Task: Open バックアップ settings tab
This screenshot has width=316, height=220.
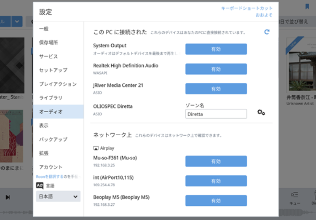Action: [59, 140]
